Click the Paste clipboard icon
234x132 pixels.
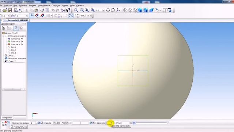tap(37, 10)
